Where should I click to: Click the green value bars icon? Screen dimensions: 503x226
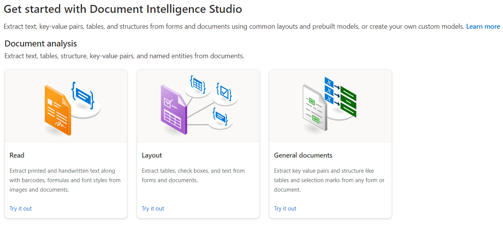point(348,102)
